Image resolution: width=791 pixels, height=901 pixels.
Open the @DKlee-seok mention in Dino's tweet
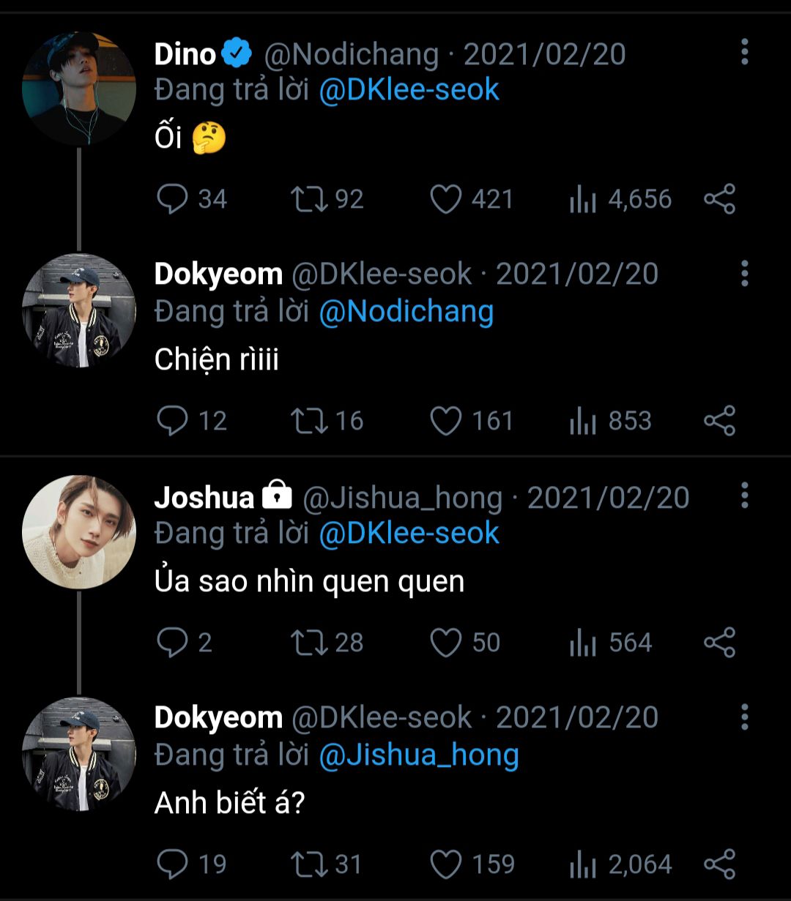point(409,90)
